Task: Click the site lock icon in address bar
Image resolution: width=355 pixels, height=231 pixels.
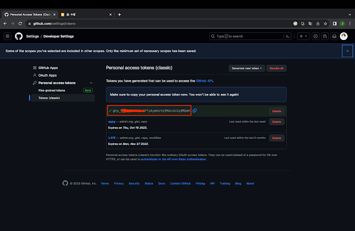Action: click(x=29, y=23)
